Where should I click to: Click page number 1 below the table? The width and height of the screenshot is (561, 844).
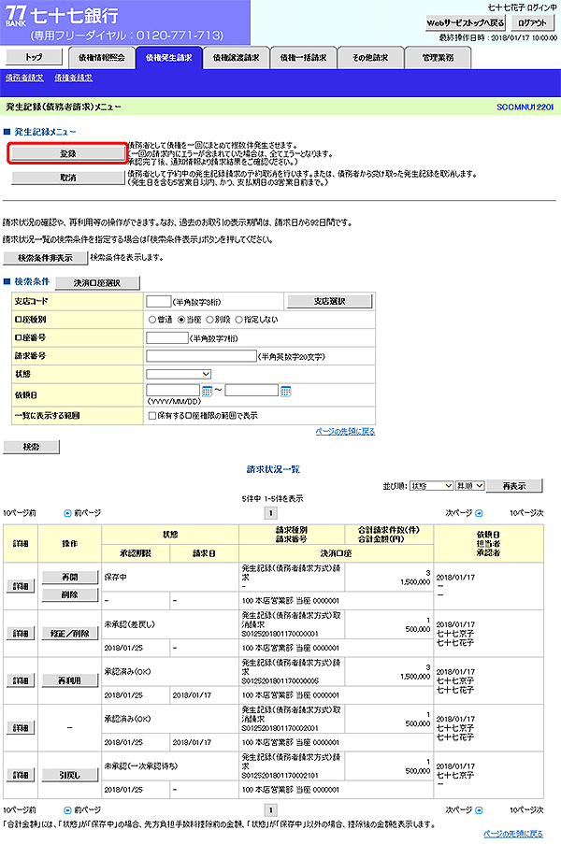pos(271,810)
